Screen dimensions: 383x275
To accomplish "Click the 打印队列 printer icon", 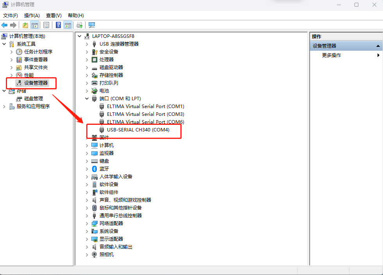I will (x=94, y=83).
